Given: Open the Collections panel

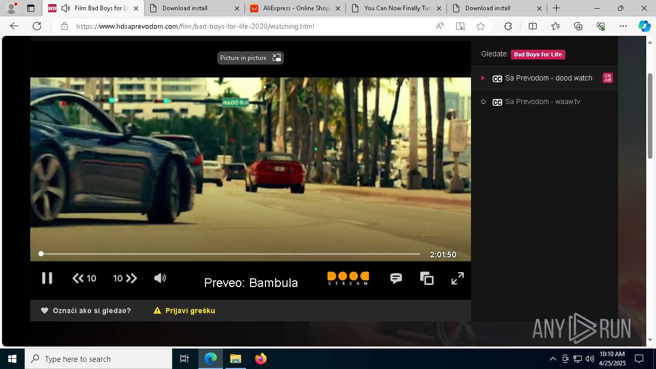Looking at the screenshot, I should (x=578, y=26).
